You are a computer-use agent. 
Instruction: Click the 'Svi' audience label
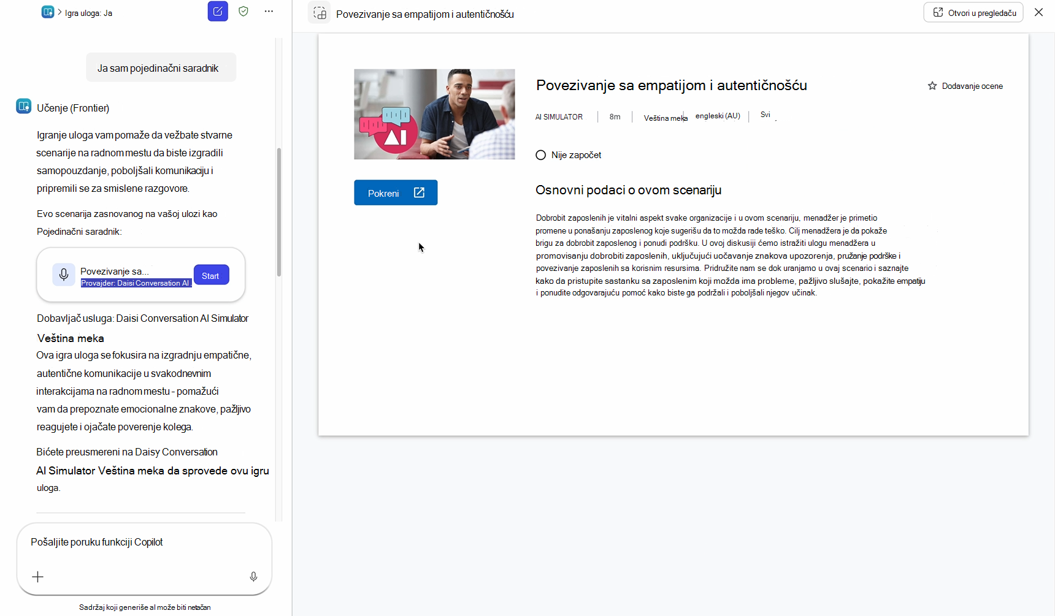(765, 115)
